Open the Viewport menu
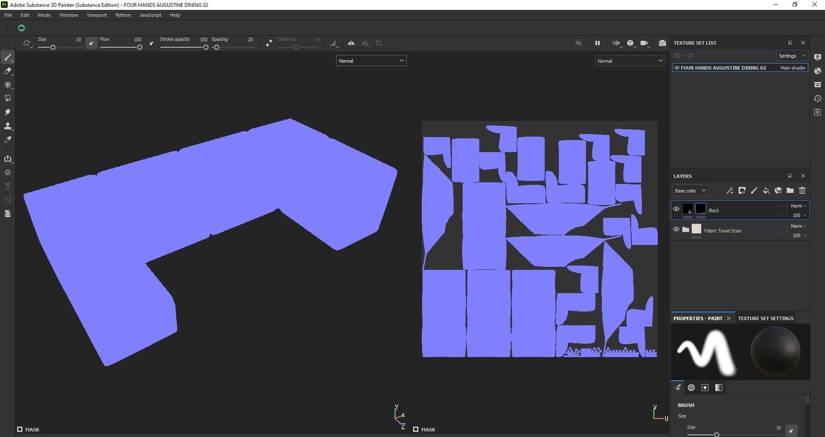Image resolution: width=825 pixels, height=437 pixels. pyautogui.click(x=97, y=15)
